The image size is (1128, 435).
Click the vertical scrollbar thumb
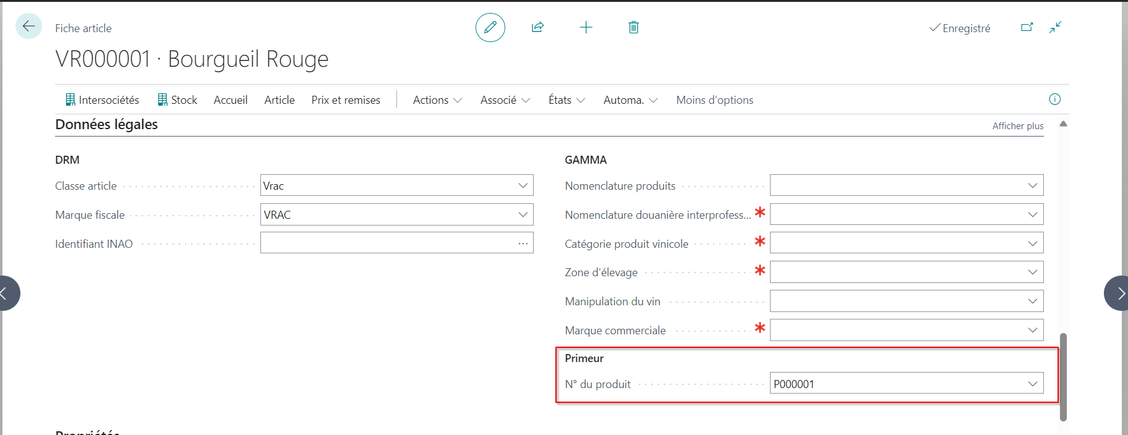(1063, 377)
